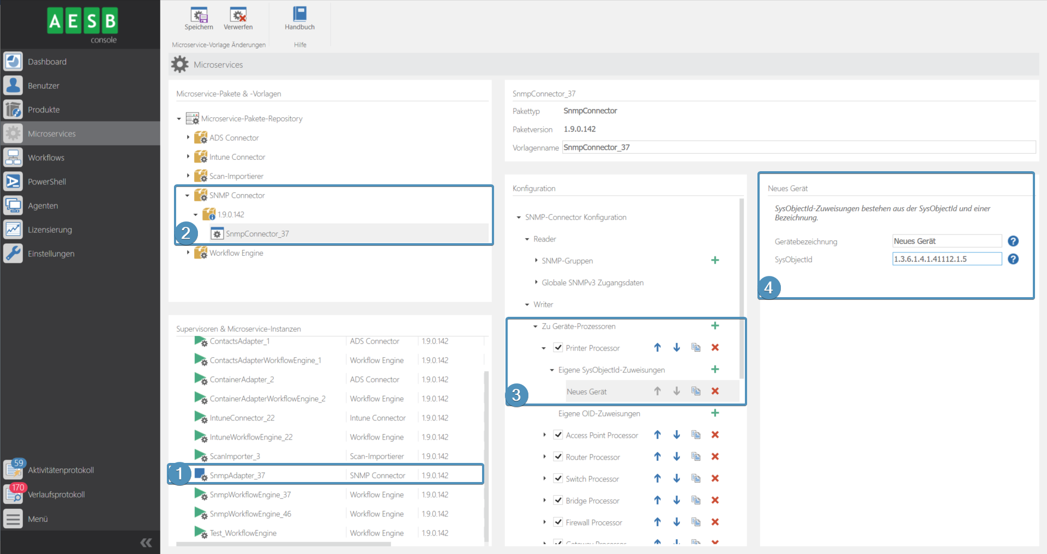Show help for SysObjectId
This screenshot has width=1047, height=554.
(x=1013, y=259)
